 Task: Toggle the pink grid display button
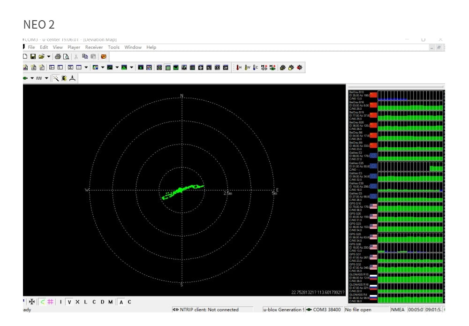coord(50,302)
